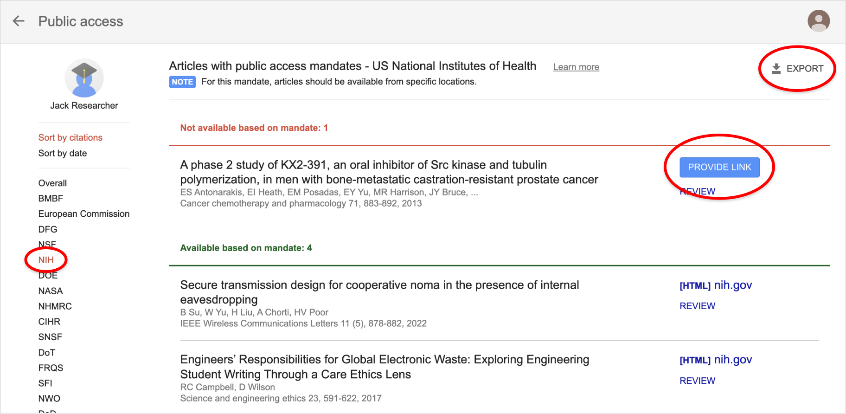
Task: Open the account avatar in the top right
Action: (x=818, y=21)
